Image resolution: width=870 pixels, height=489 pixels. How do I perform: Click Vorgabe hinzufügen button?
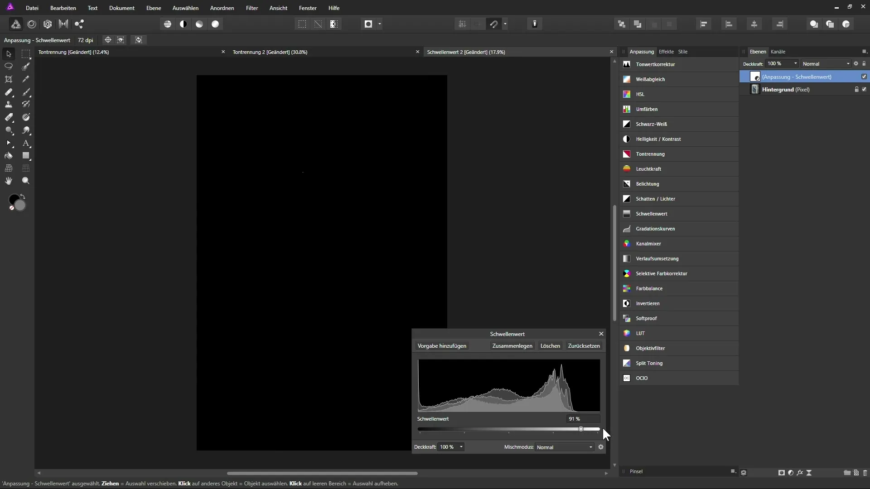[x=442, y=346]
